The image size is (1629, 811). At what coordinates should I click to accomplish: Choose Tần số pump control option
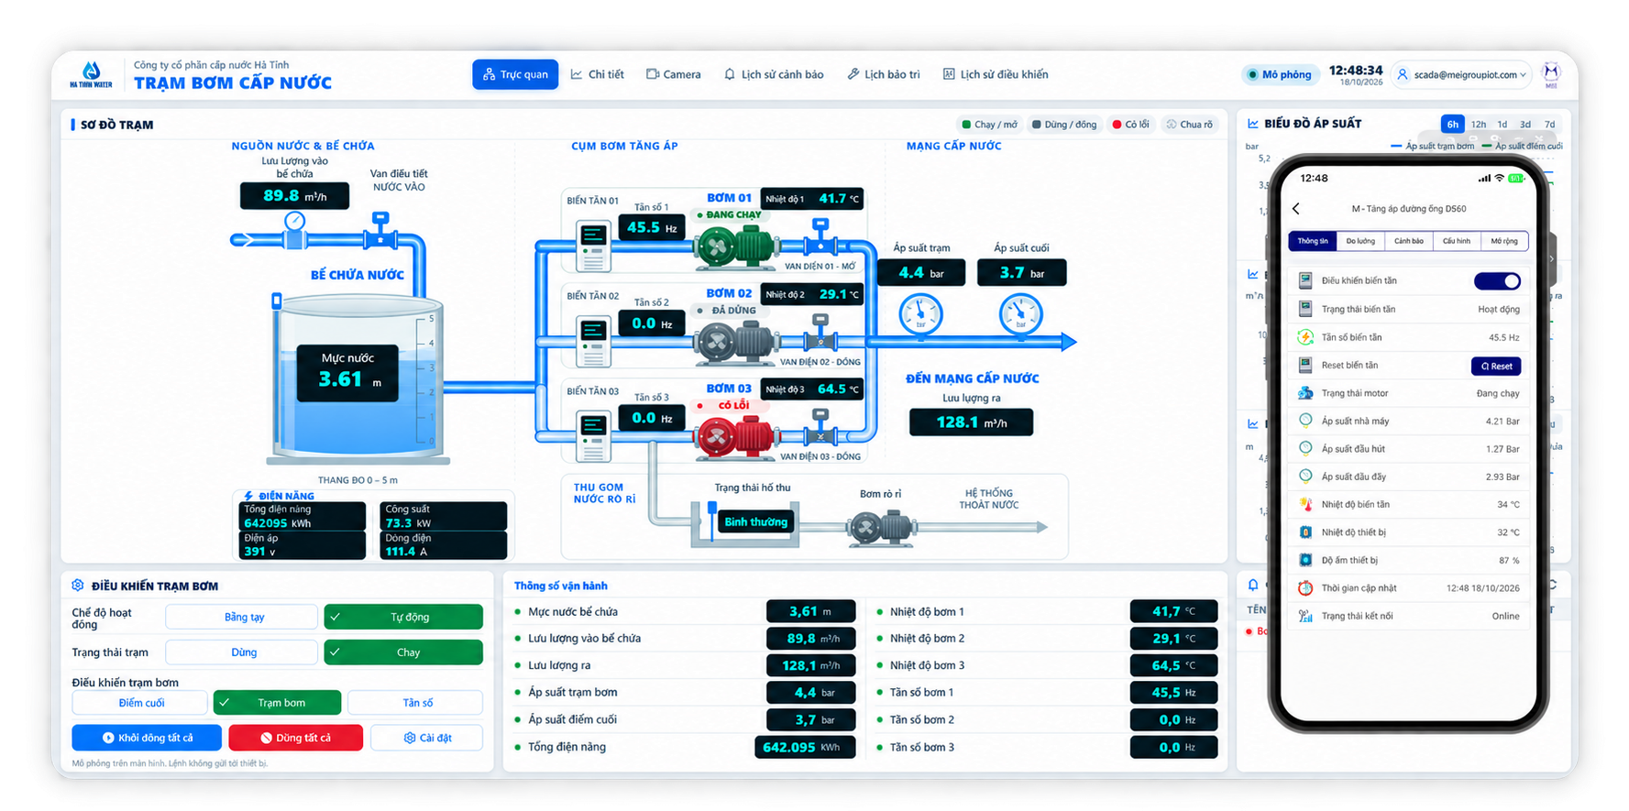point(415,703)
